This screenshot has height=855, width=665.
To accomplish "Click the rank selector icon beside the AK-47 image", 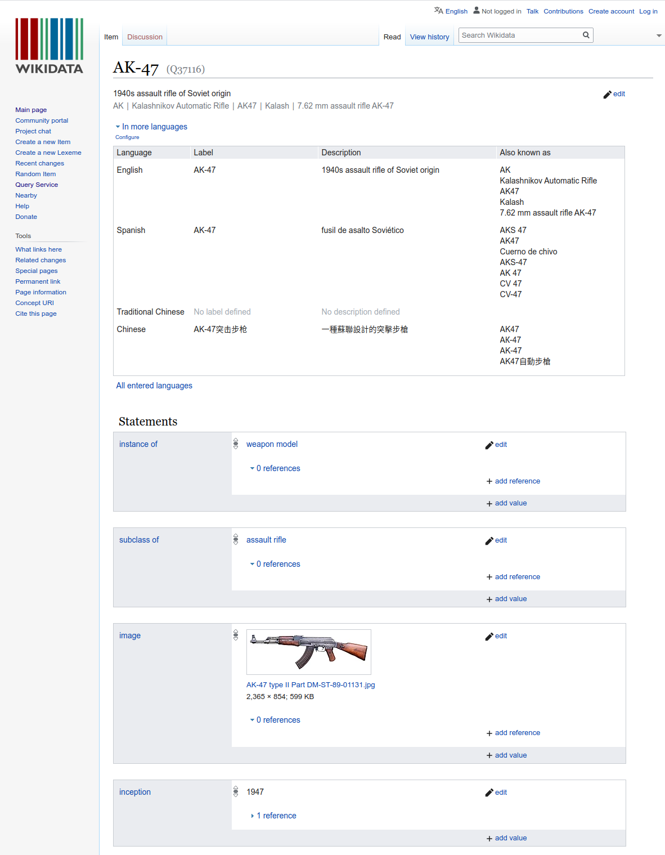I will (236, 635).
